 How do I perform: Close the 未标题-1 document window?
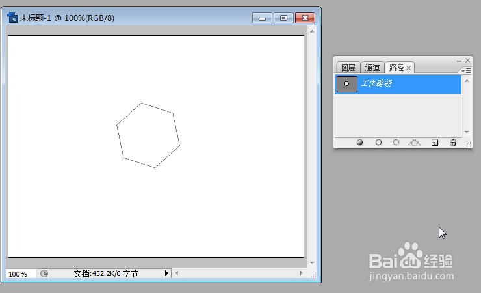click(305, 18)
